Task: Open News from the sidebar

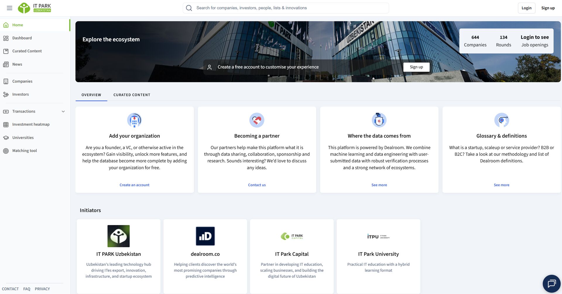Action: (x=17, y=64)
